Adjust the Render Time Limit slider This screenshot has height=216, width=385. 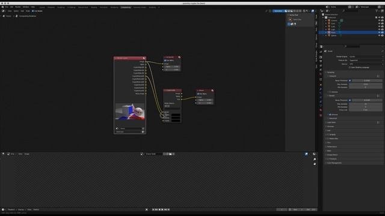click(365, 110)
